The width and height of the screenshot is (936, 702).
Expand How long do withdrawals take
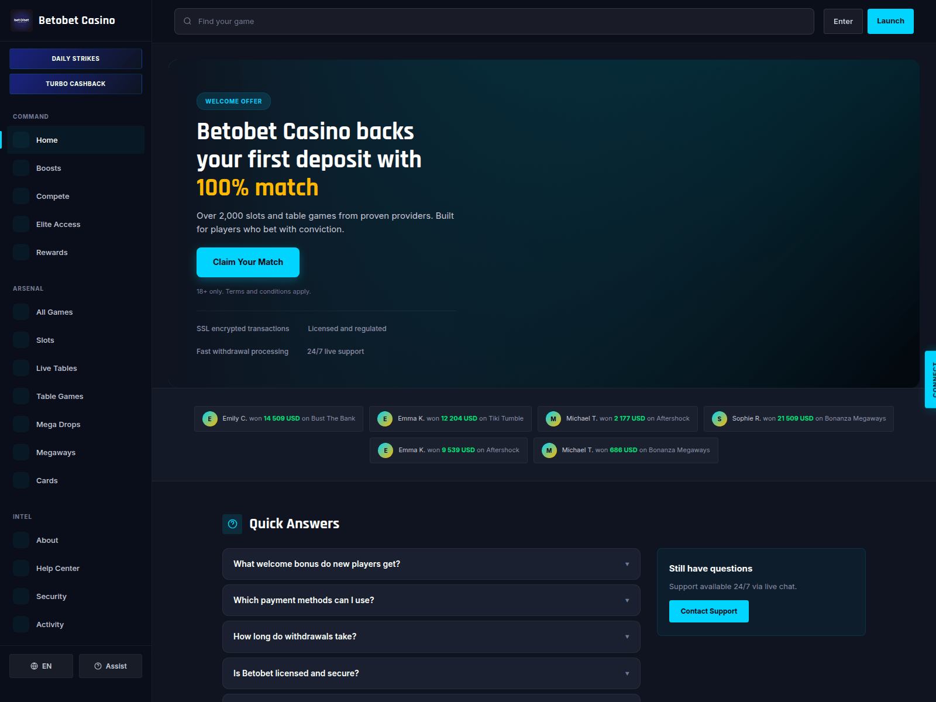point(431,636)
